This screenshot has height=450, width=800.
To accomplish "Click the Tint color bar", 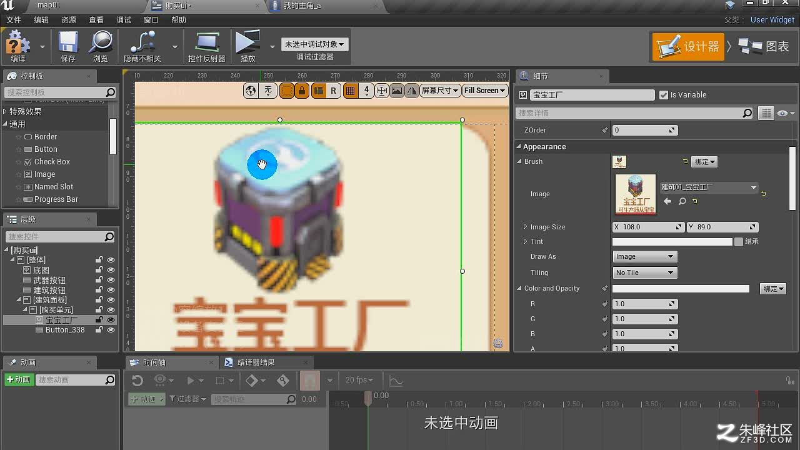I will click(x=672, y=242).
